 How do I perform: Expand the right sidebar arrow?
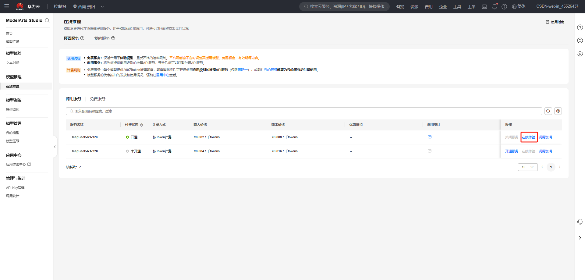(580, 238)
